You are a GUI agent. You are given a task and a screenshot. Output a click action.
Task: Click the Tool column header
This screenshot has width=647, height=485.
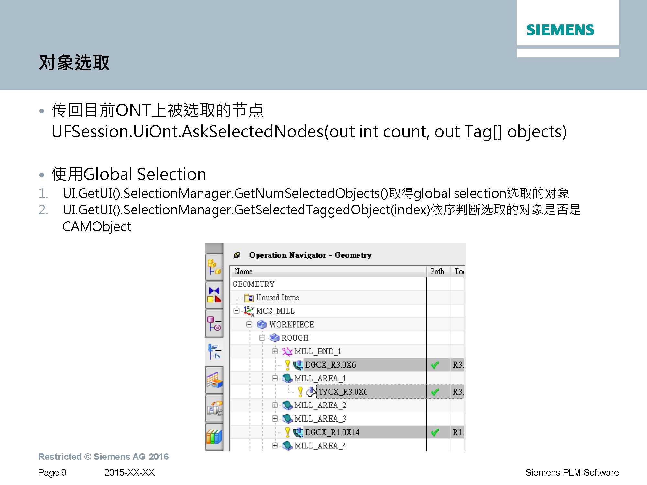(x=458, y=271)
